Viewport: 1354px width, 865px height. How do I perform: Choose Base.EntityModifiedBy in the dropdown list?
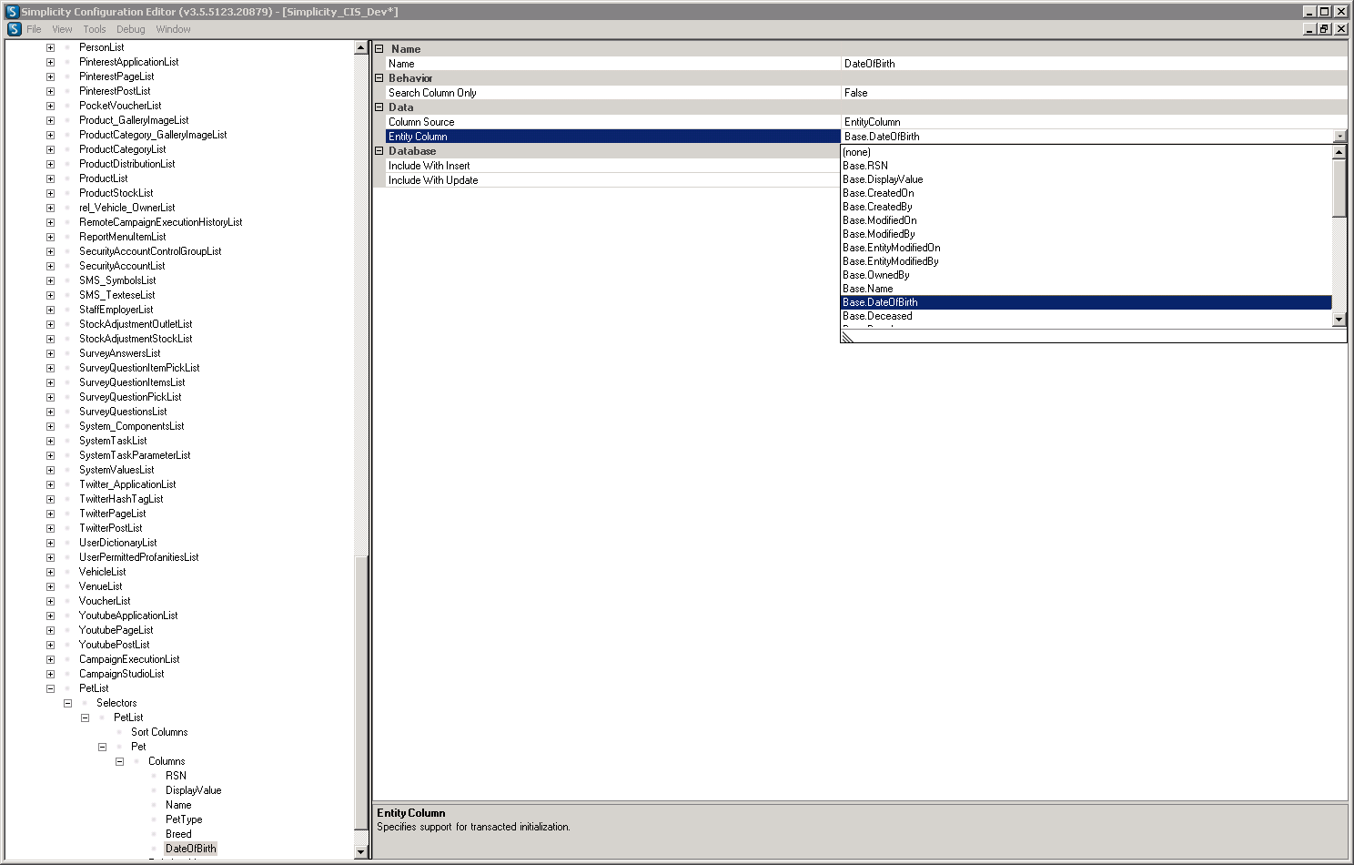(1086, 261)
